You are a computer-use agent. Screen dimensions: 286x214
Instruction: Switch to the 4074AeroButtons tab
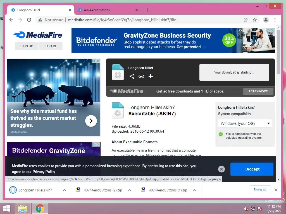coord(108,10)
